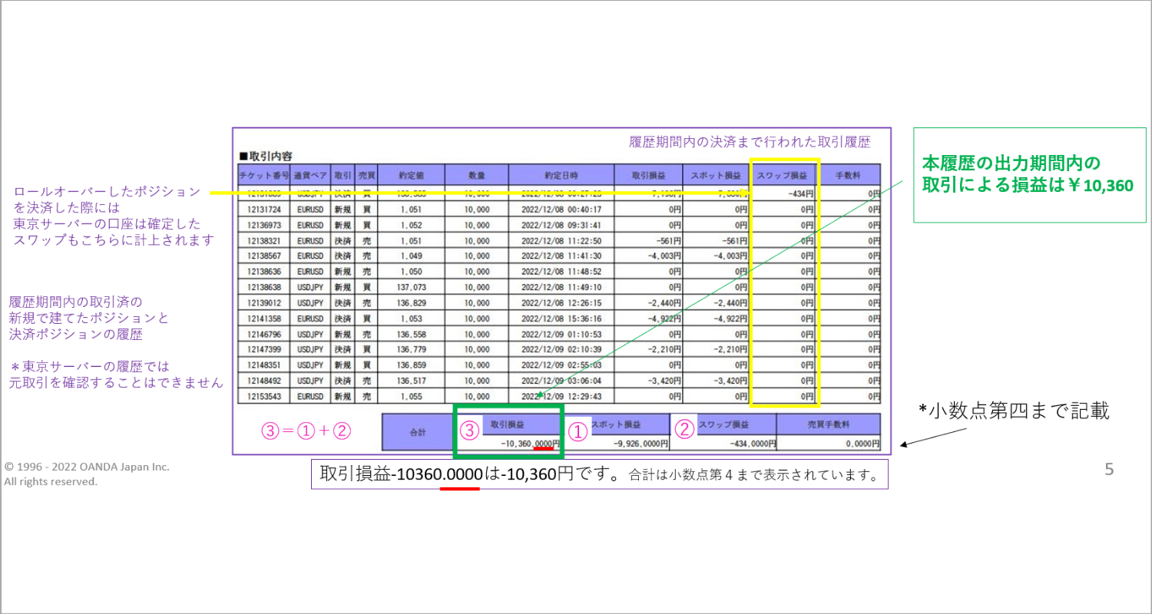Select the チケット番号 column header
Image resolution: width=1152 pixels, height=614 pixels.
264,175
